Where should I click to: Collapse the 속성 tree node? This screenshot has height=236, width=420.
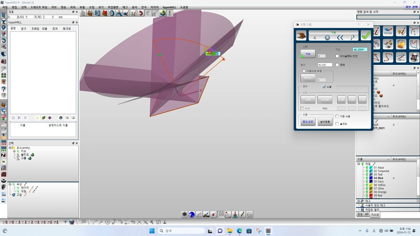click(x=10, y=184)
